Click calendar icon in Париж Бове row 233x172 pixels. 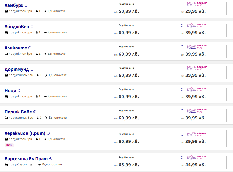coord(6,118)
